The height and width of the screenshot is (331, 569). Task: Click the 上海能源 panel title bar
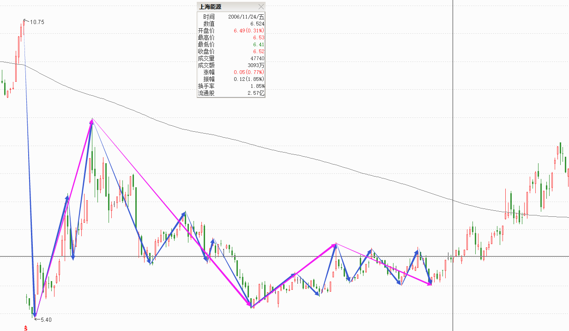226,6
